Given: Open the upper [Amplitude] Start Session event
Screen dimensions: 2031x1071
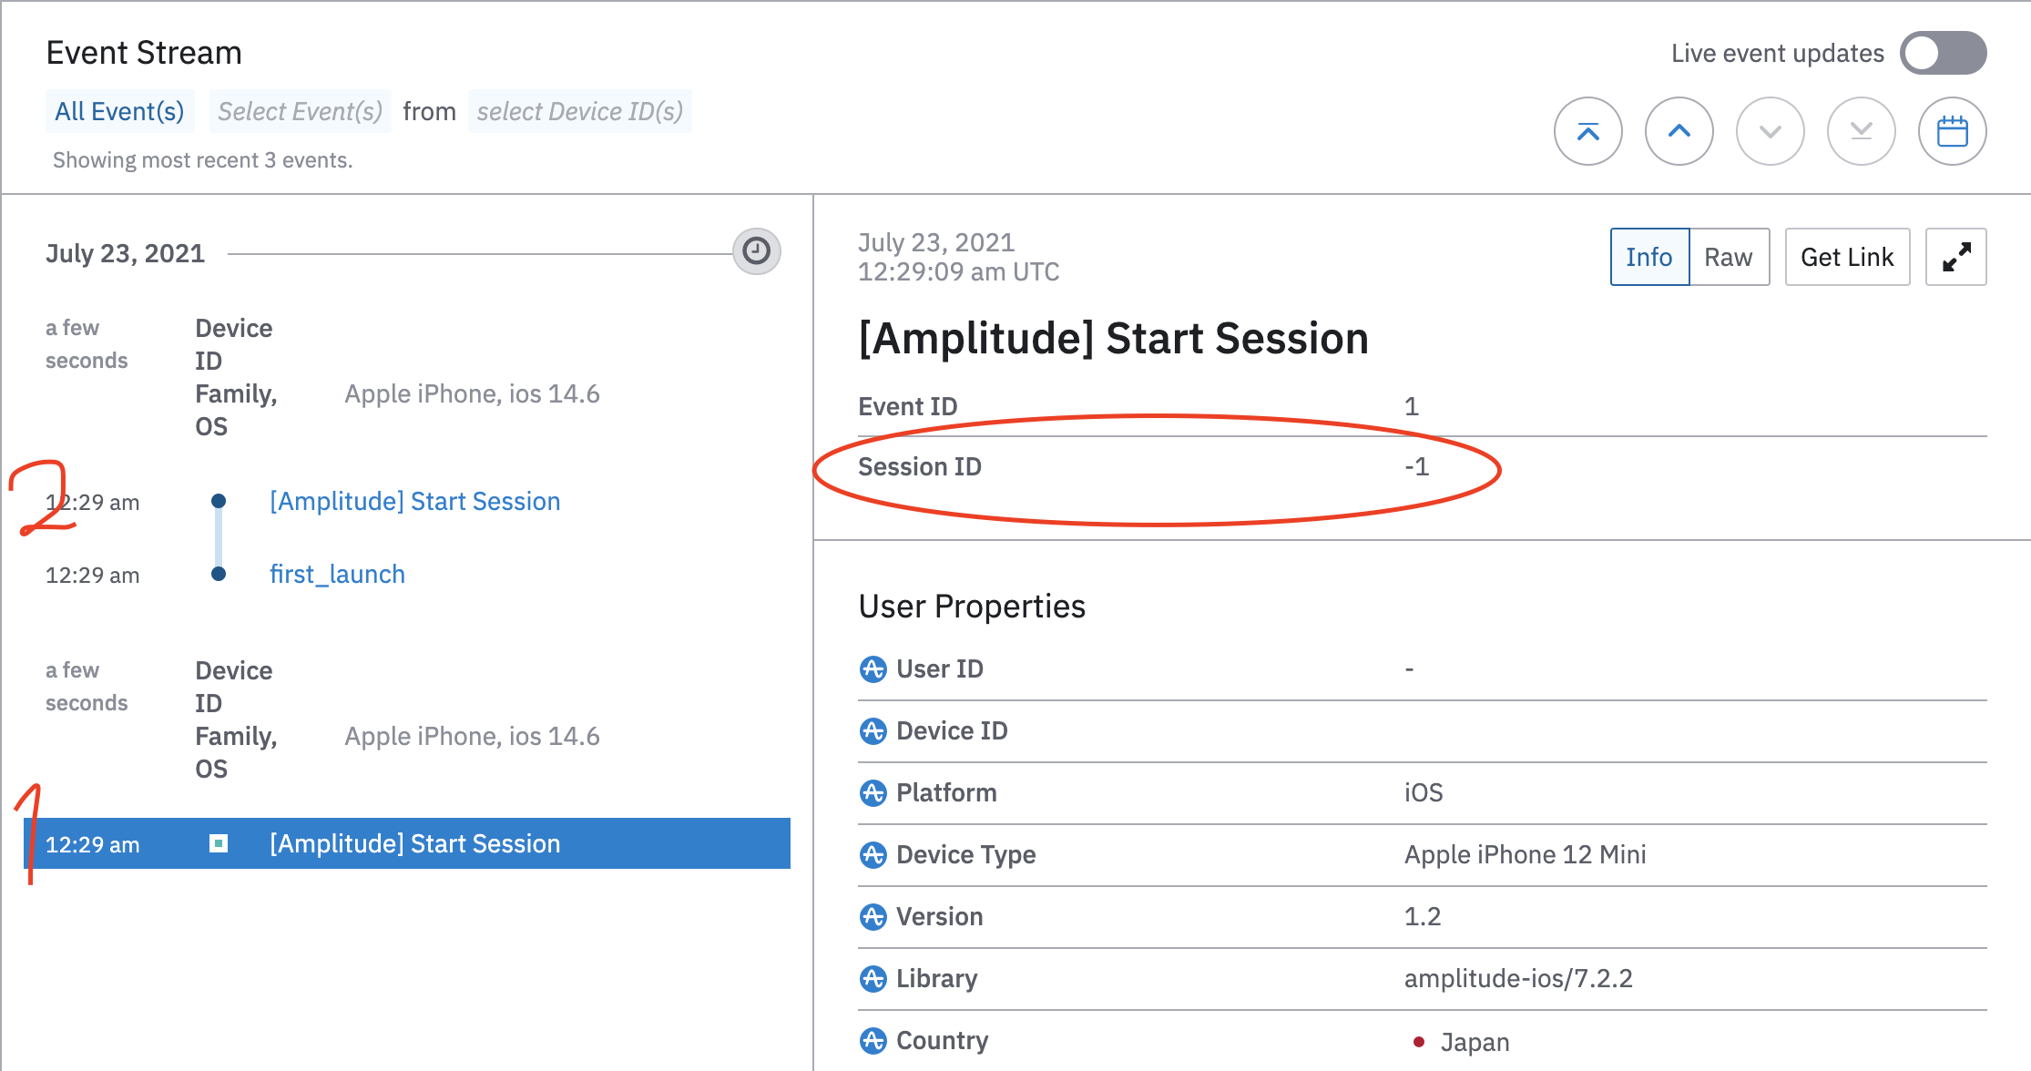Looking at the screenshot, I should click(x=414, y=501).
